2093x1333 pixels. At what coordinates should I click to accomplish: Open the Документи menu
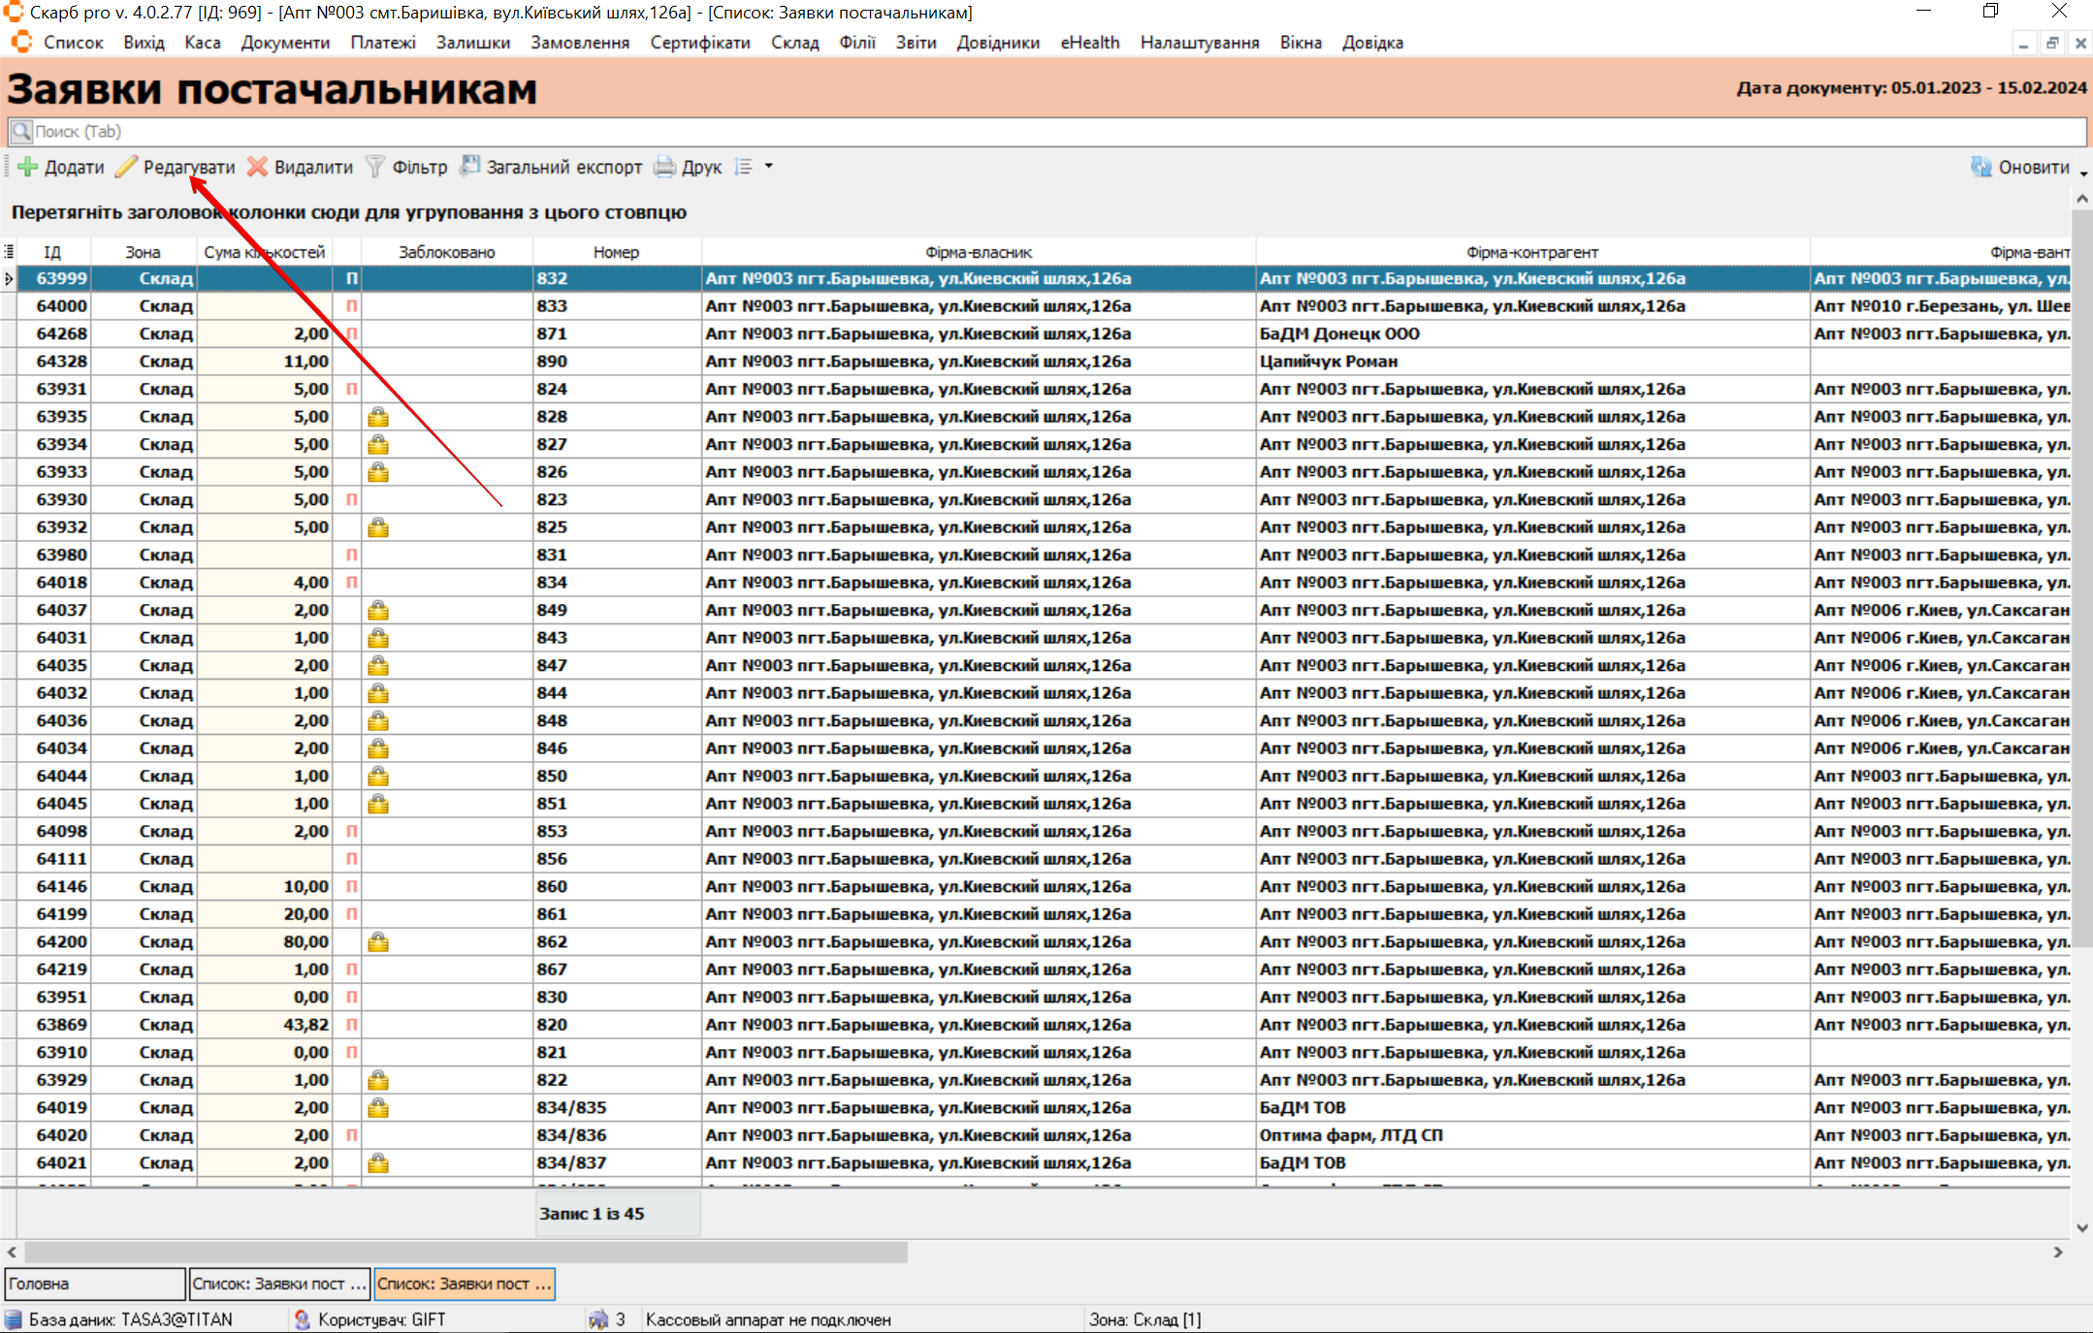coord(285,43)
